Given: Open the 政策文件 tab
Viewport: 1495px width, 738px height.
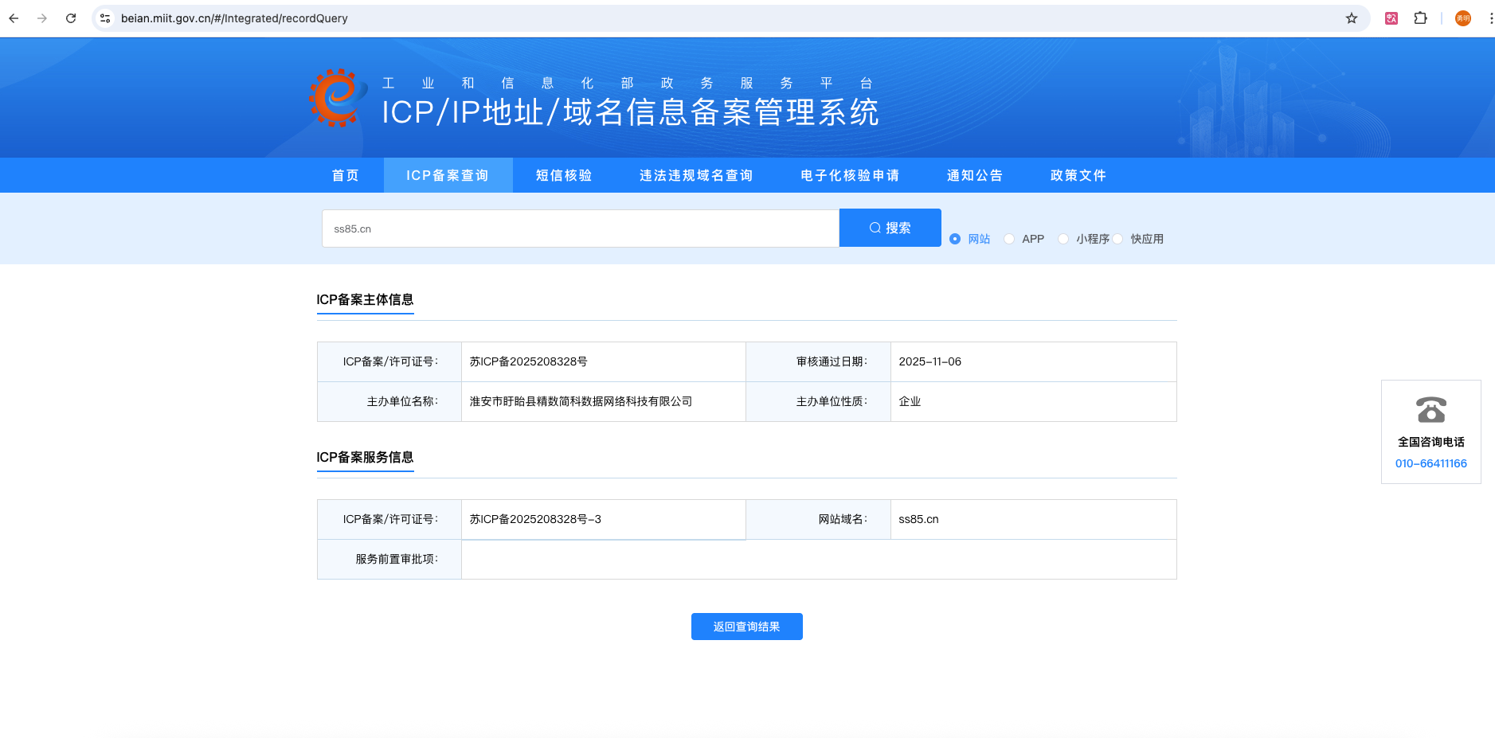Looking at the screenshot, I should pyautogui.click(x=1078, y=175).
